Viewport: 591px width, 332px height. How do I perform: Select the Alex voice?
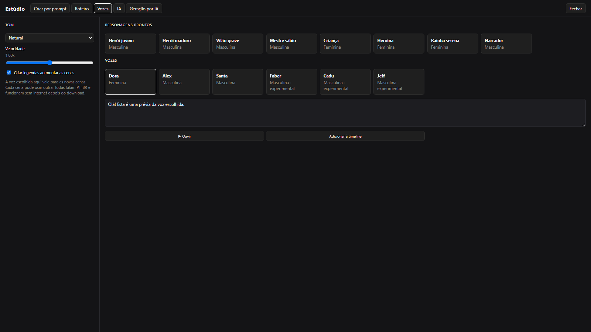(184, 82)
